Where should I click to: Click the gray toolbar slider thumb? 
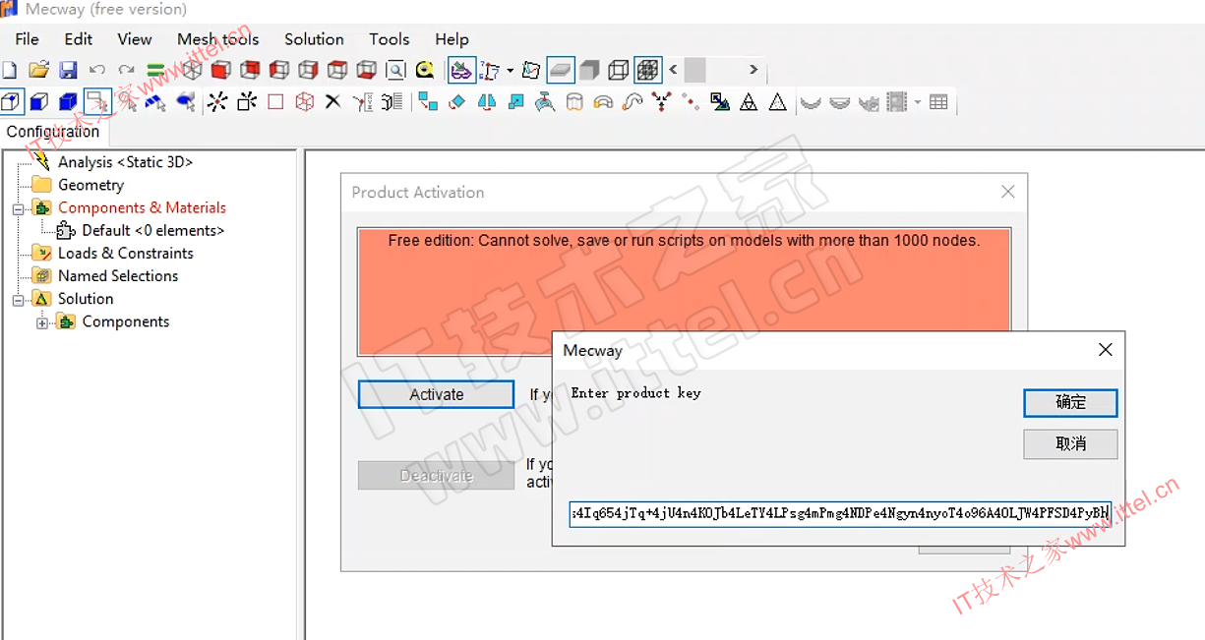pyautogui.click(x=694, y=70)
